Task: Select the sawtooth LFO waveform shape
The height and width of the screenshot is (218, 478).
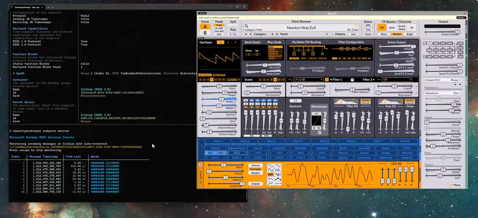Action: click(x=278, y=170)
